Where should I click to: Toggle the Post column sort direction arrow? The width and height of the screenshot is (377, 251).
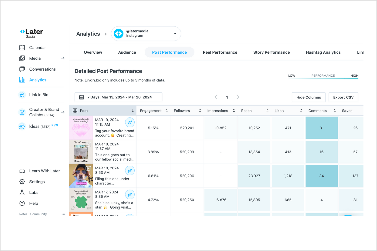pos(133,110)
